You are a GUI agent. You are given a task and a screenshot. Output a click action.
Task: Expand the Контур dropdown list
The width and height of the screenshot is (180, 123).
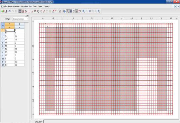[x=28, y=19]
